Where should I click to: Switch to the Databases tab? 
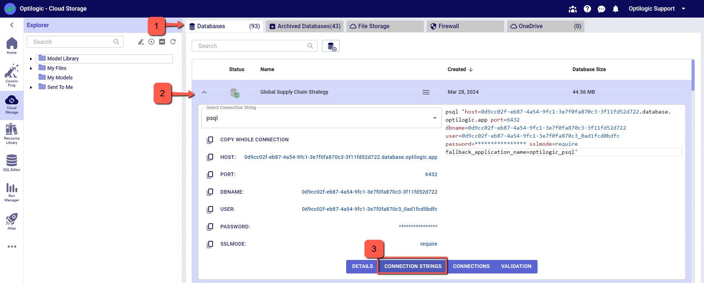point(224,26)
